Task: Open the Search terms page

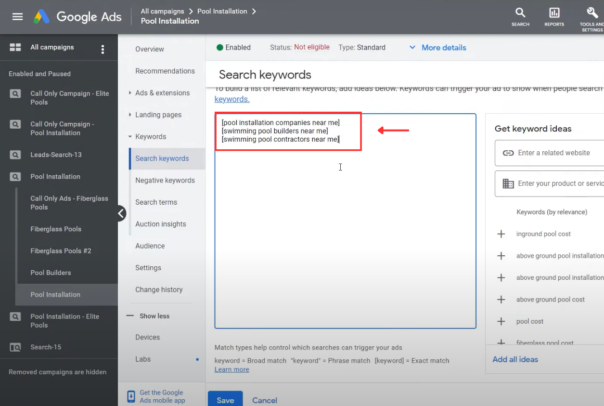Action: (x=156, y=202)
